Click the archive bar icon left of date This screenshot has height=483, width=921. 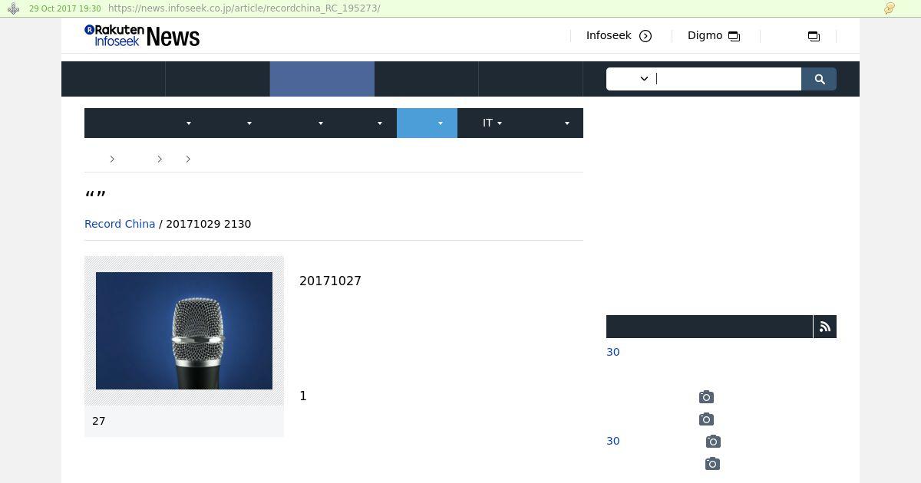(13, 8)
